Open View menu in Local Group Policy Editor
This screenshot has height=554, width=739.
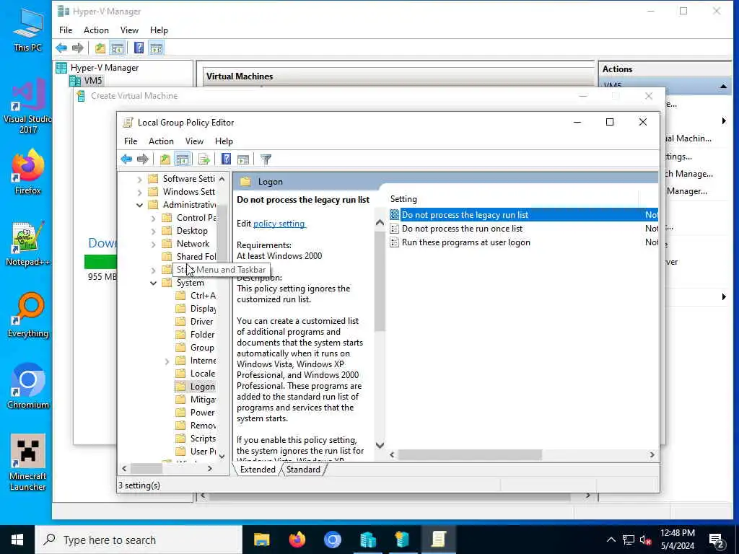point(194,141)
